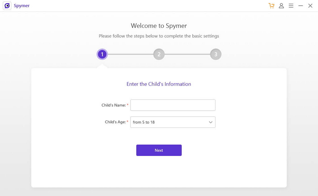Click the "Child's Age:" label
The image size is (318, 196).
click(x=115, y=122)
